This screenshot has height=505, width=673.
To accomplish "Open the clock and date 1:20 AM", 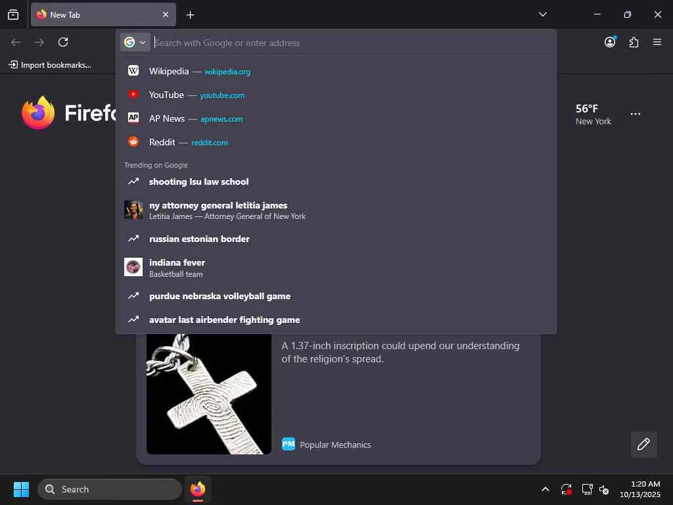I will pos(640,489).
